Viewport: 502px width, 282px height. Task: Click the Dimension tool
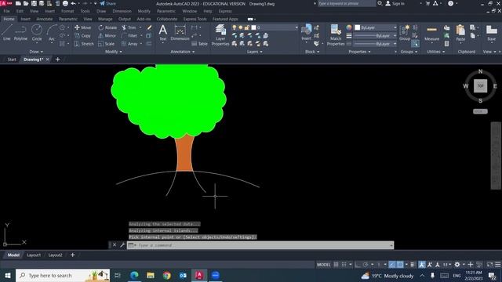coord(180,33)
